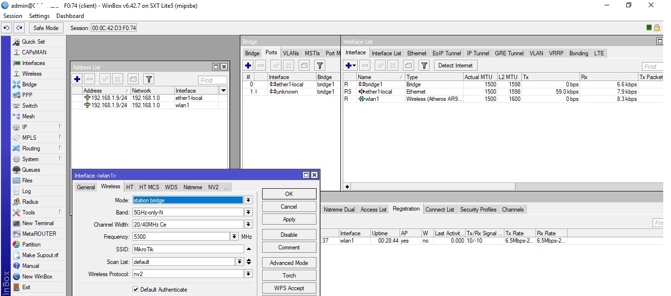Toggle the Default Authenticate checkbox
This screenshot has height=296, width=671.
135,290
